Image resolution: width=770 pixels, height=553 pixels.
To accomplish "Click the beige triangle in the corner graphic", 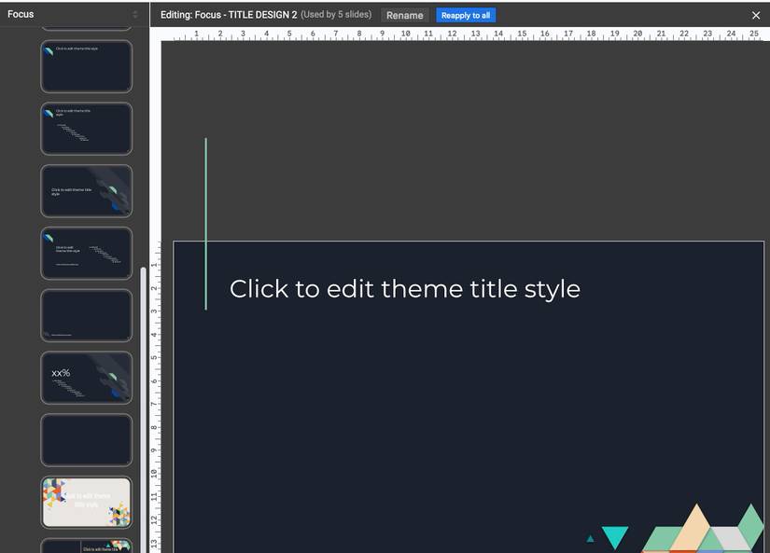I will coord(693,527).
